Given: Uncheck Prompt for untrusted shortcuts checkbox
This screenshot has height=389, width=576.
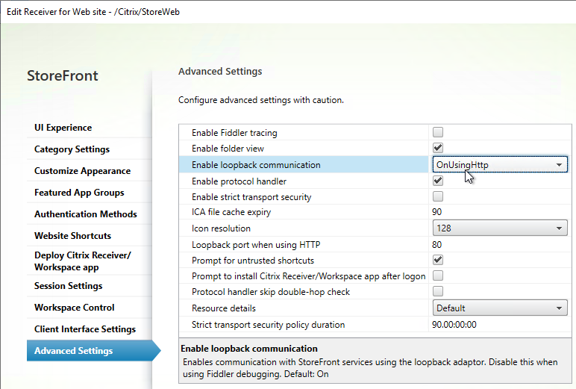Looking at the screenshot, I should pyautogui.click(x=437, y=260).
